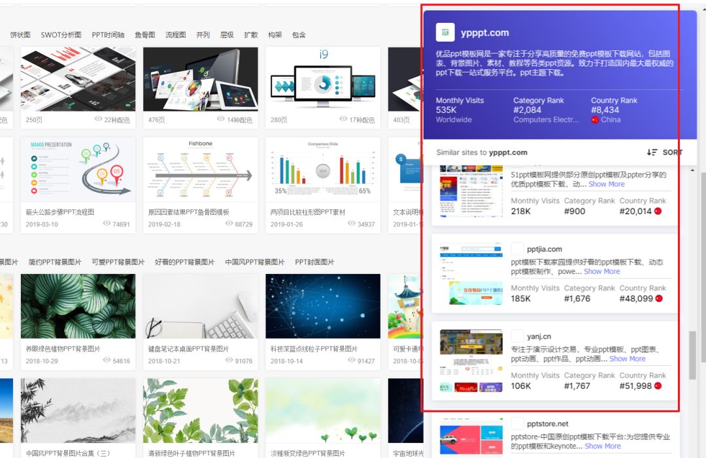Click flag icon next to #51,998 rank

(658, 386)
